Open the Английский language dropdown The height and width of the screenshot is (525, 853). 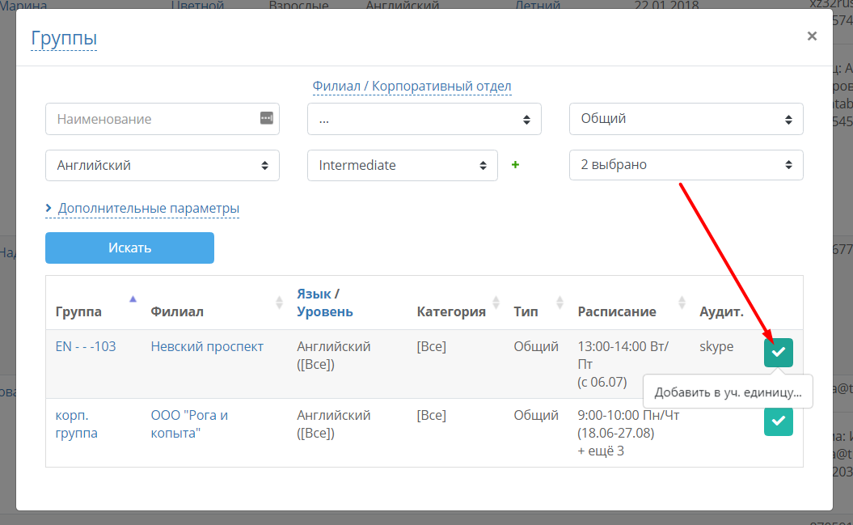[163, 165]
